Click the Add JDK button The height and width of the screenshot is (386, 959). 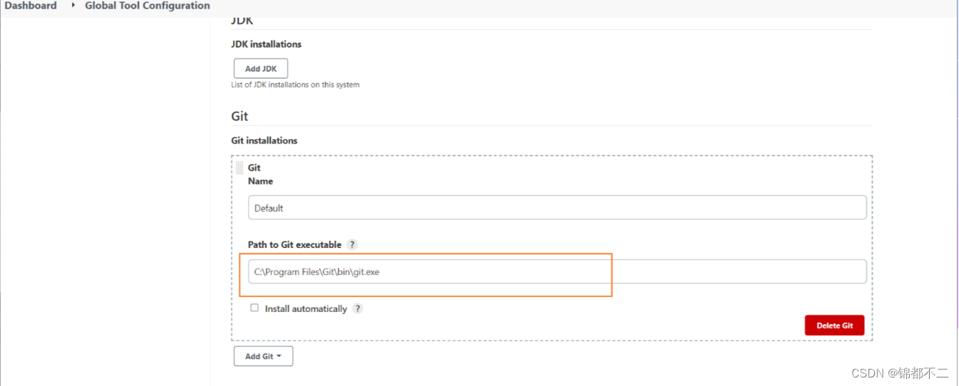261,69
